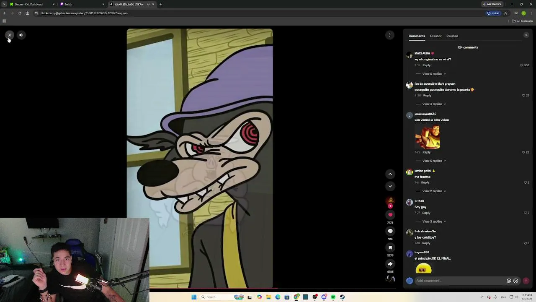The width and height of the screenshot is (536, 302).
Task: Open the Windows Start menu
Action: 194,297
